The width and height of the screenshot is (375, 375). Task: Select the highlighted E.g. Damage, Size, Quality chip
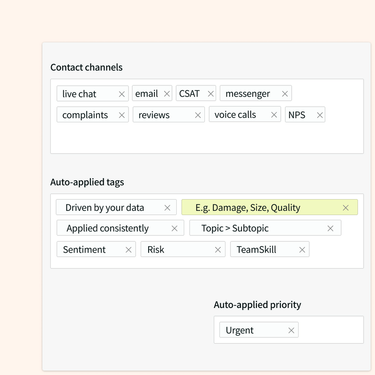pos(270,207)
